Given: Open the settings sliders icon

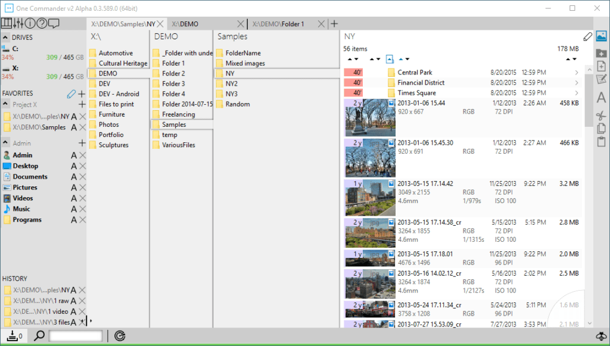Looking at the screenshot, I should tap(18, 24).
